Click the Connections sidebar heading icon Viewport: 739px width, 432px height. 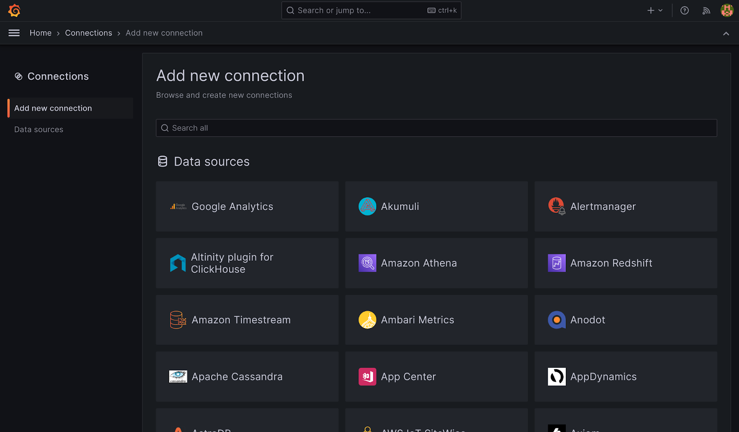click(x=18, y=76)
